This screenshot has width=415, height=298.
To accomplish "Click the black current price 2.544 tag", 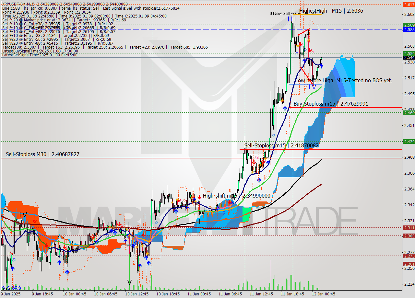I will point(409,58).
